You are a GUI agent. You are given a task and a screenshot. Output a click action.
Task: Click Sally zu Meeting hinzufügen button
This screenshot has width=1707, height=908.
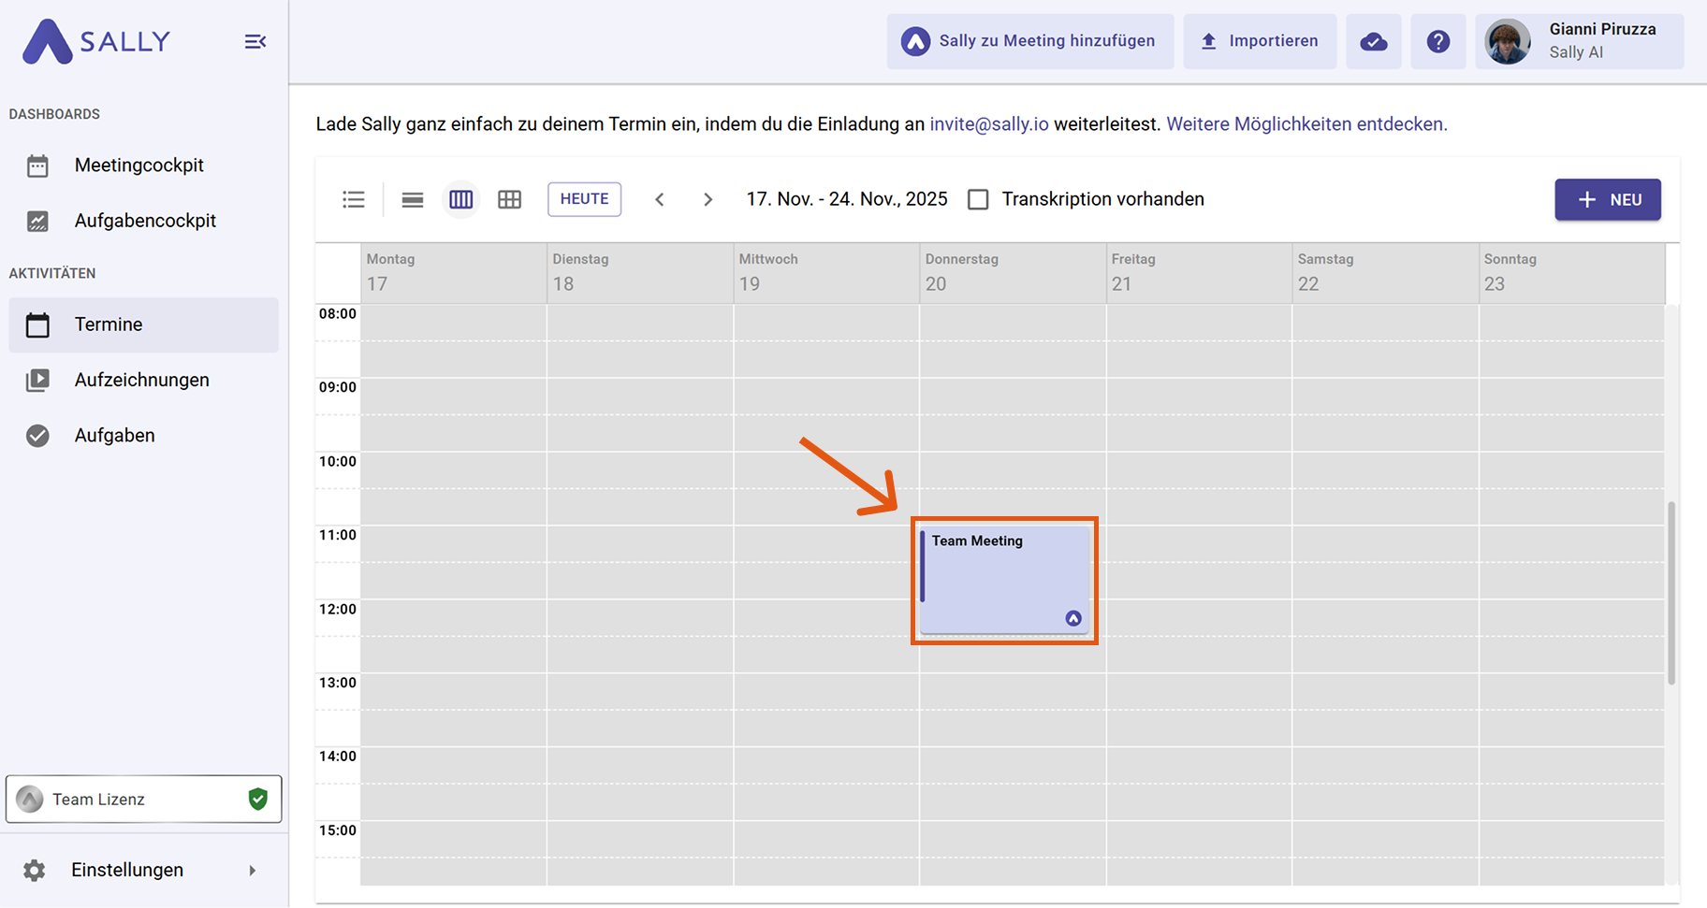tap(1029, 41)
